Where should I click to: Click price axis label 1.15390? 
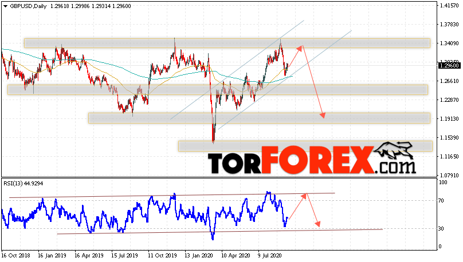(449, 138)
